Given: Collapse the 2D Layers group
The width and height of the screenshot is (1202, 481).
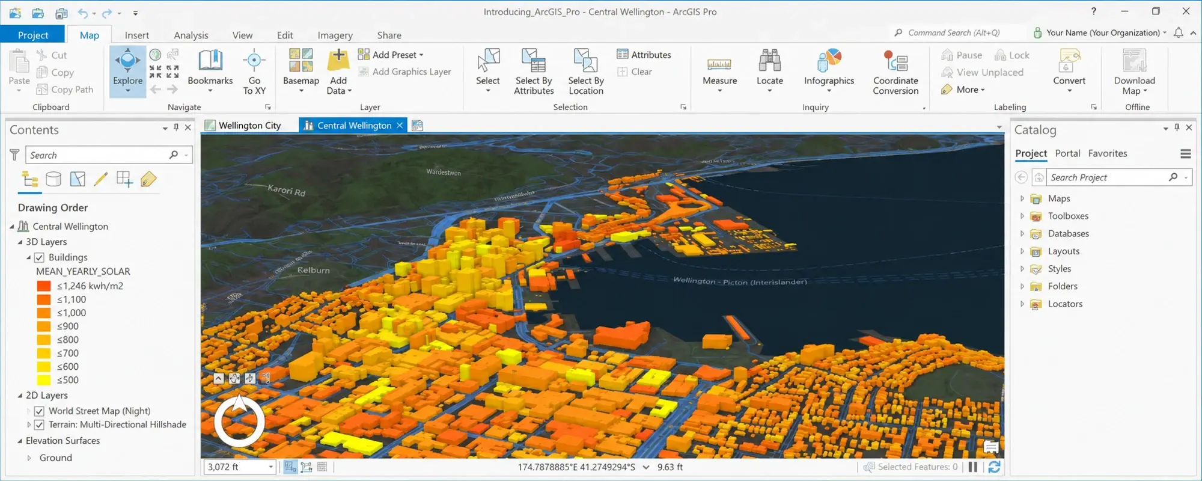Looking at the screenshot, I should tap(20, 396).
